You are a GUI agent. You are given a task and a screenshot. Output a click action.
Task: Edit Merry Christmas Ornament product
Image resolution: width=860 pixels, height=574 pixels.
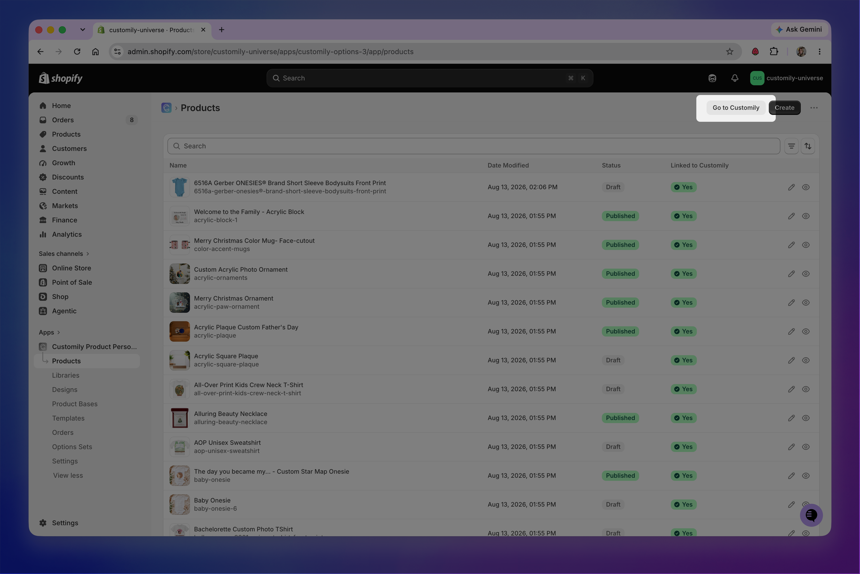791,303
